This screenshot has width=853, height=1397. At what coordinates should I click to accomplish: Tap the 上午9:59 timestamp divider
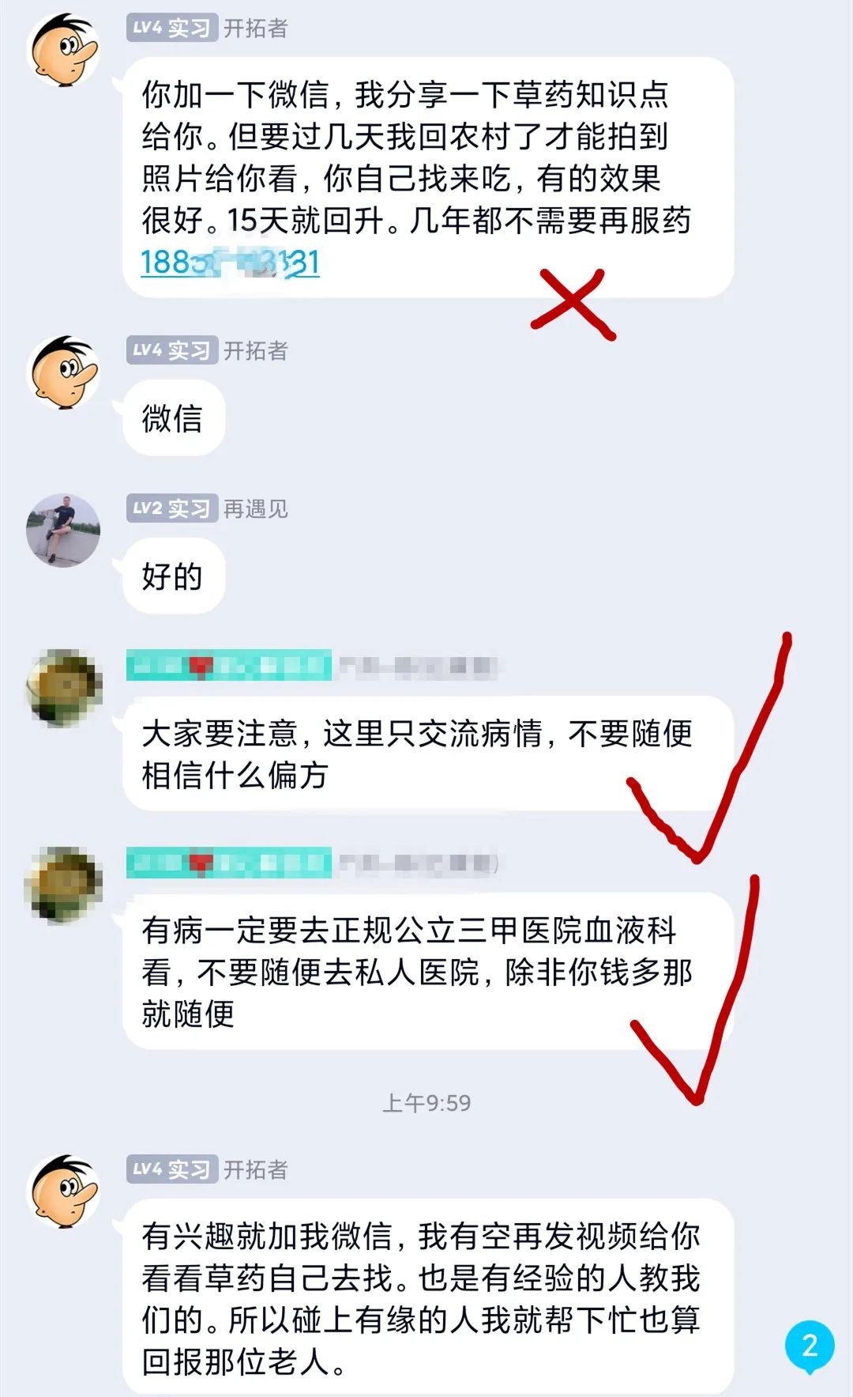(426, 1103)
